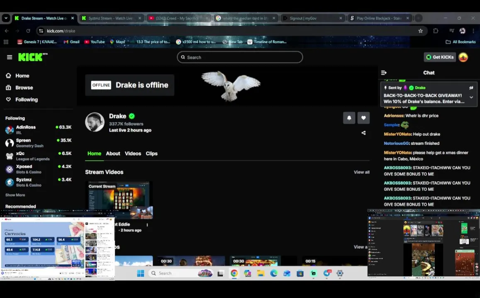Show more followed channels
Image resolution: width=480 pixels, height=298 pixels.
point(15,195)
